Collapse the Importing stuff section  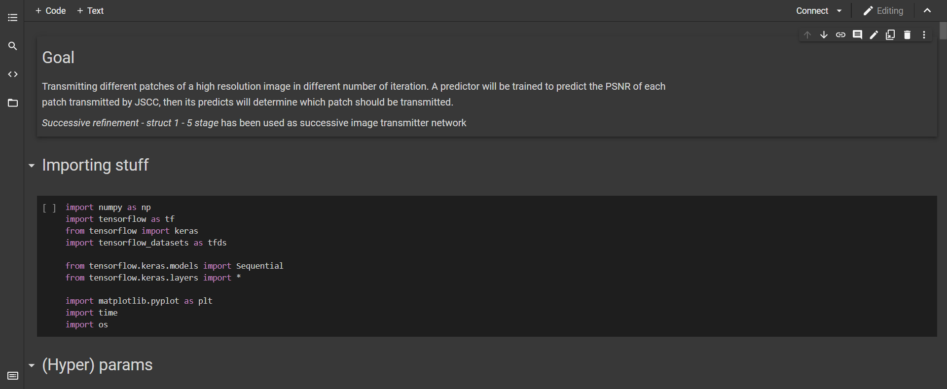tap(32, 166)
